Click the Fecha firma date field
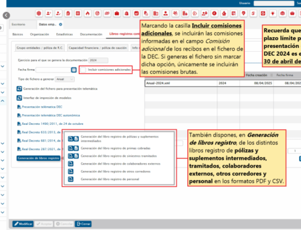301x230 pixels. (x=53, y=70)
